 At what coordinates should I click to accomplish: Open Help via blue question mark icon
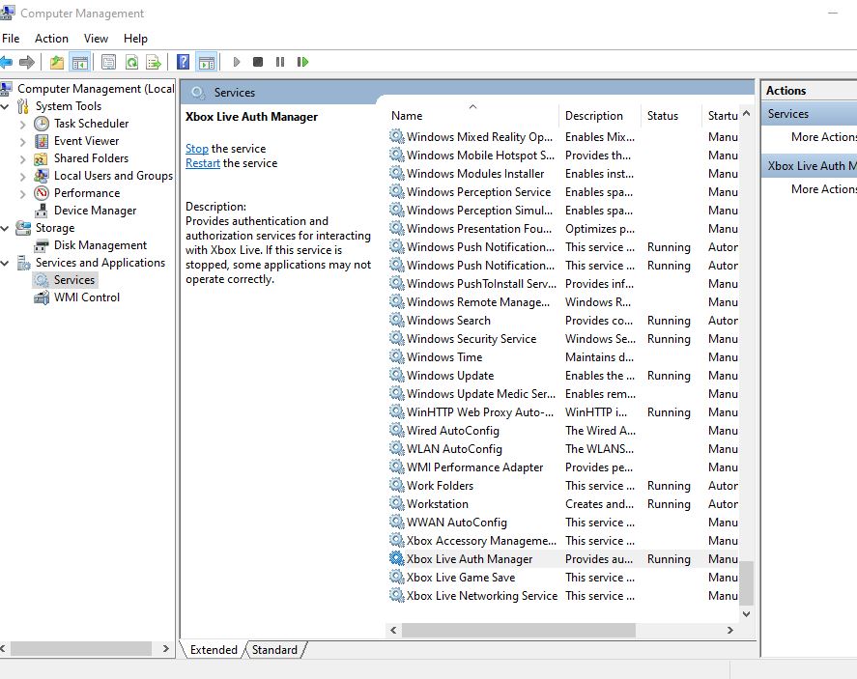point(184,62)
